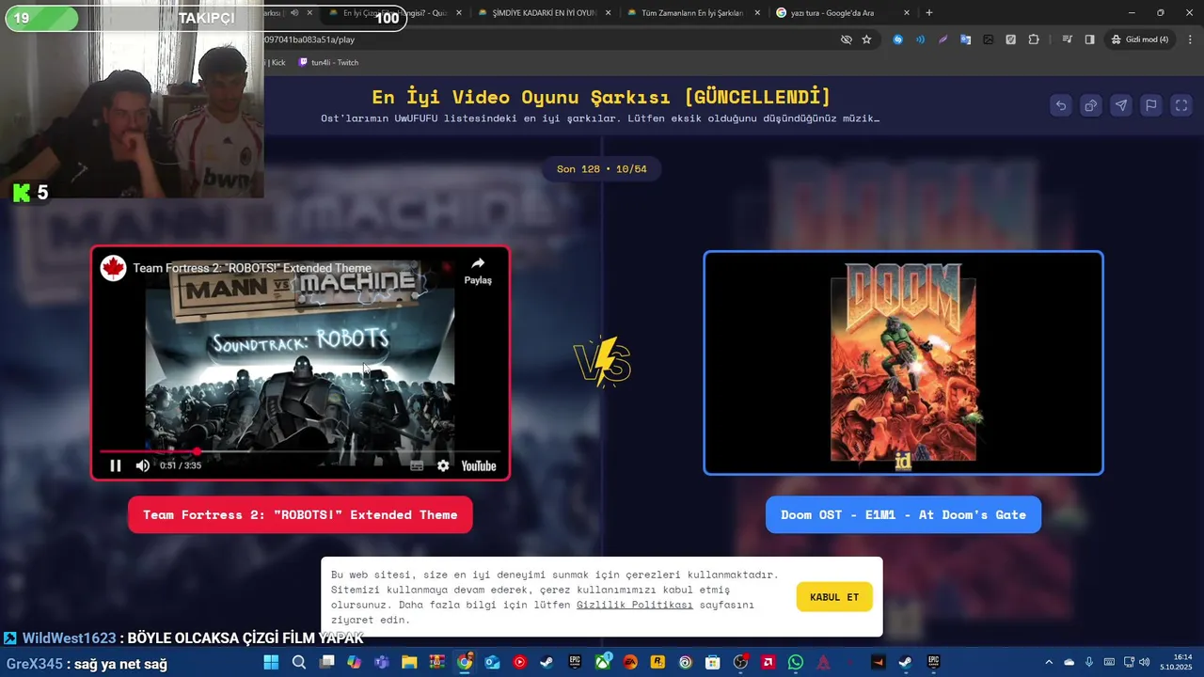The width and height of the screenshot is (1204, 677).
Task: Open YouTube player settings gear
Action: click(x=443, y=465)
